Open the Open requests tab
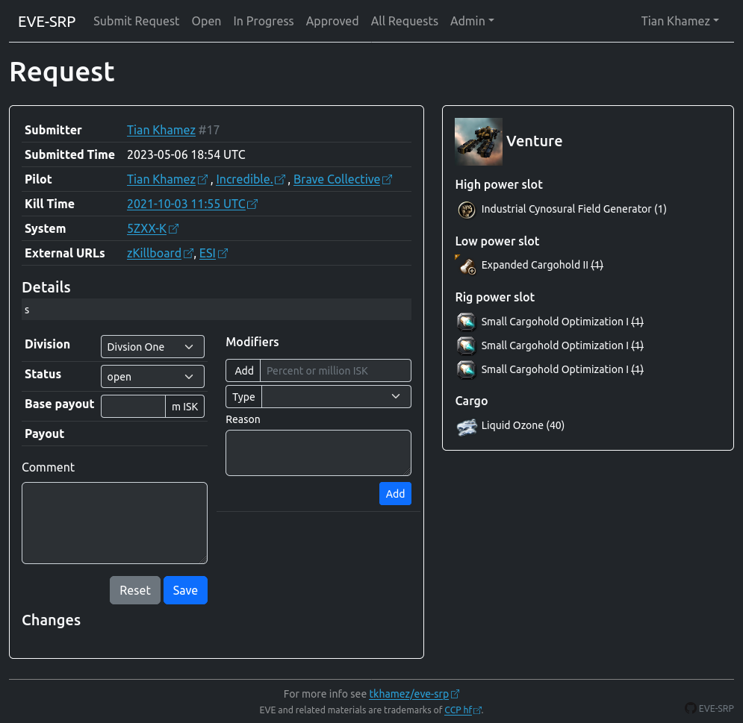 pyautogui.click(x=206, y=22)
